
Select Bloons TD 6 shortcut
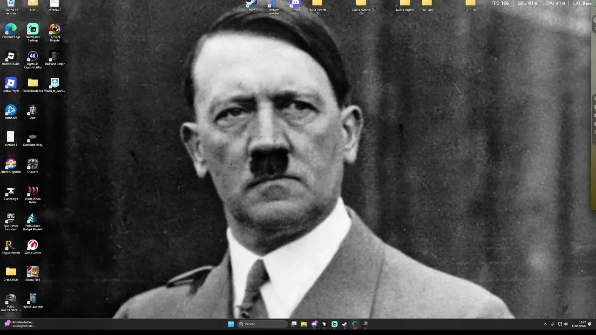[33, 274]
